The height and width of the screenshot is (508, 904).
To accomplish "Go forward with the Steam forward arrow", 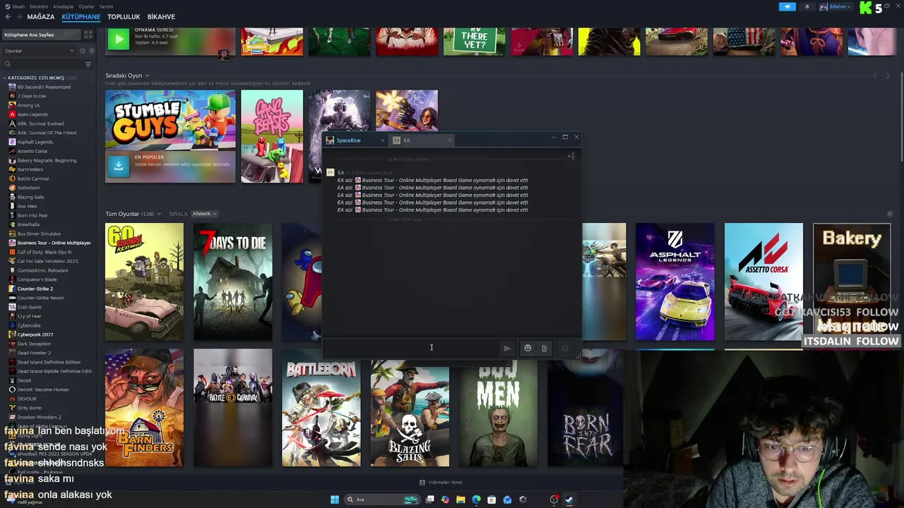I will coord(18,16).
